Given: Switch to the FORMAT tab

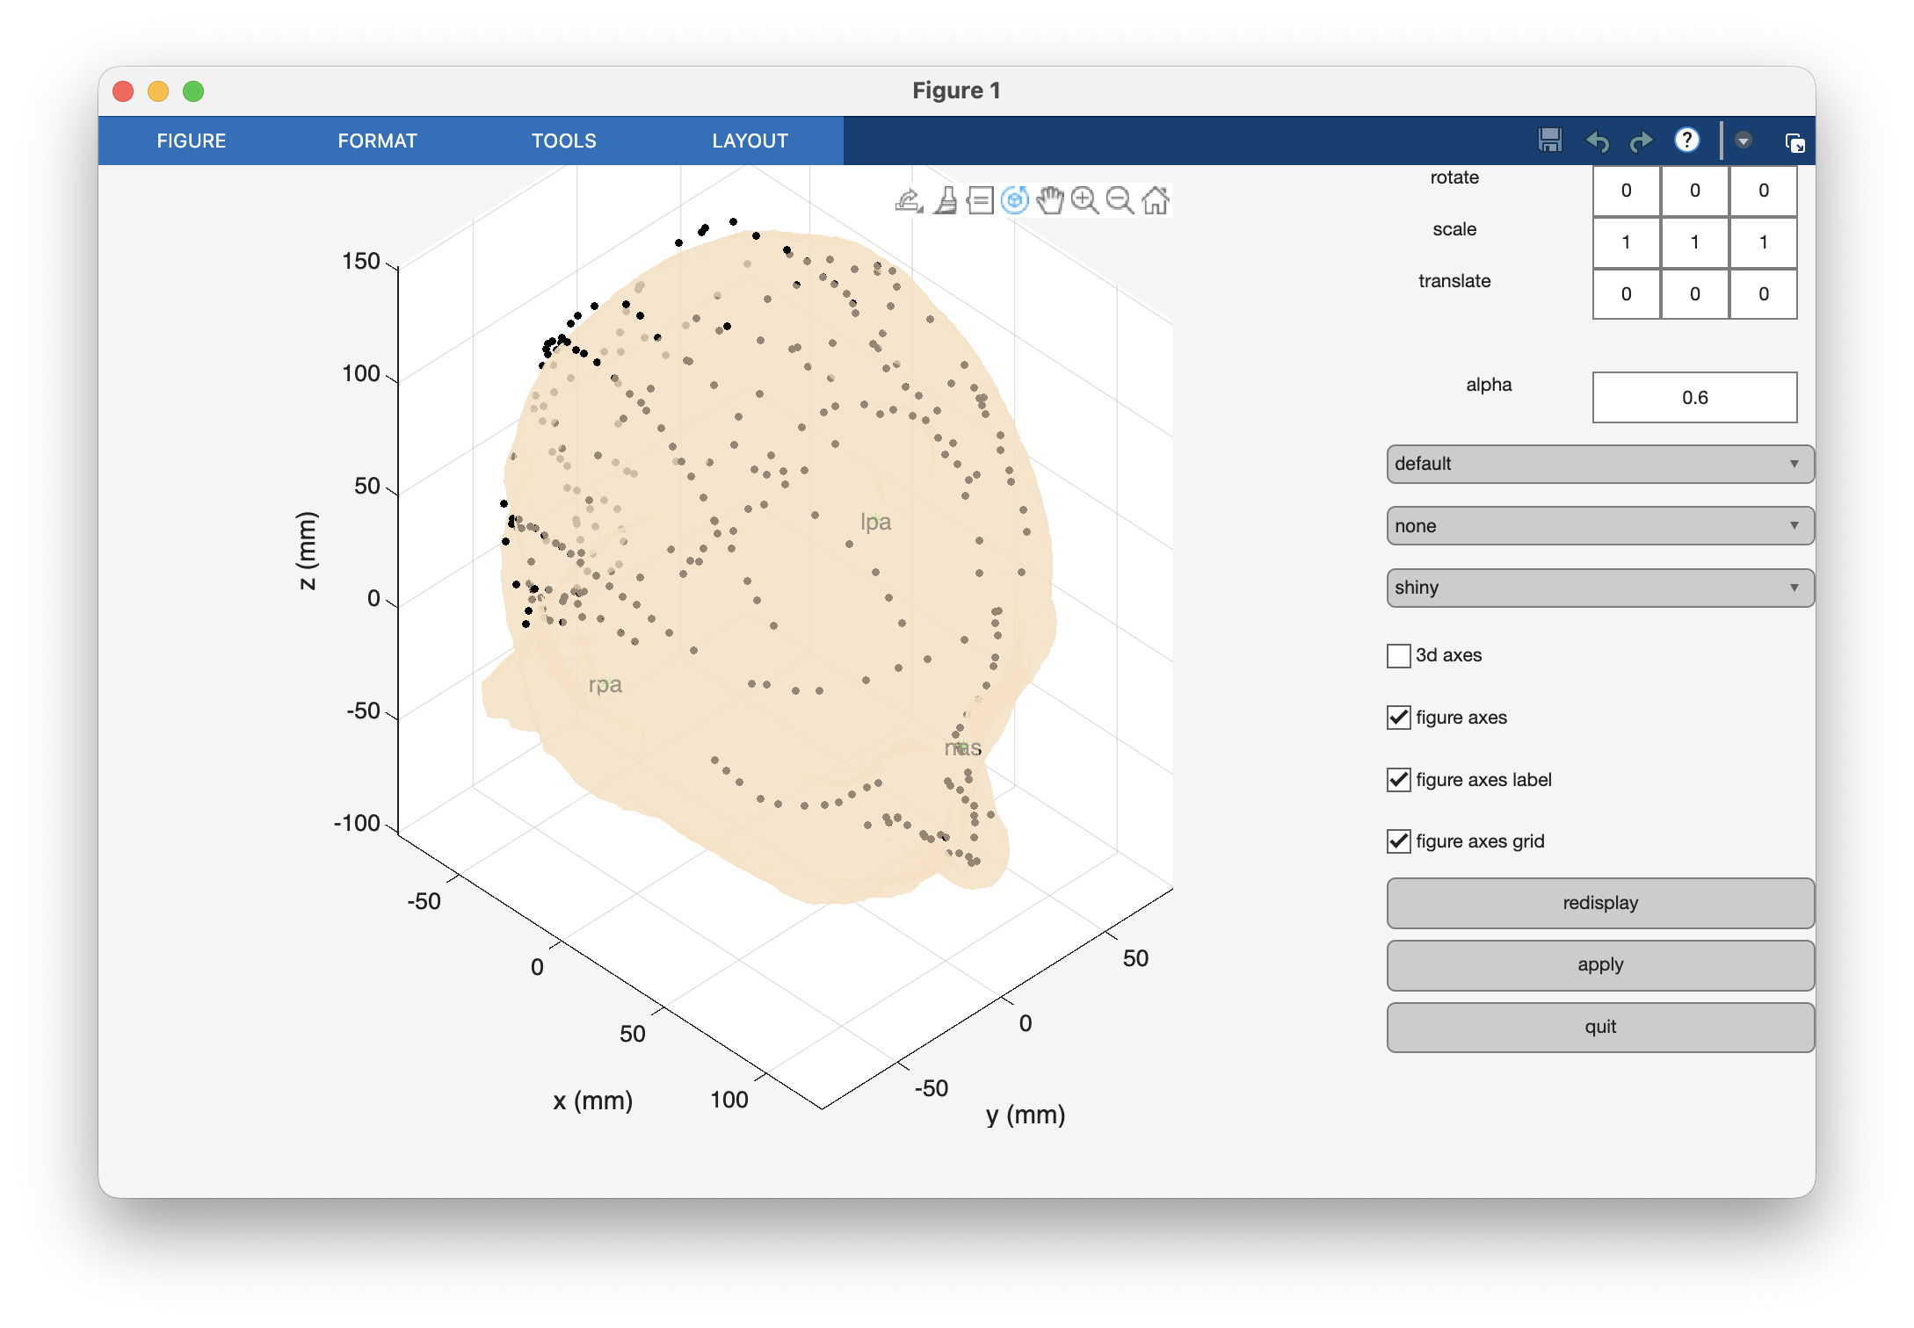Looking at the screenshot, I should tap(377, 141).
